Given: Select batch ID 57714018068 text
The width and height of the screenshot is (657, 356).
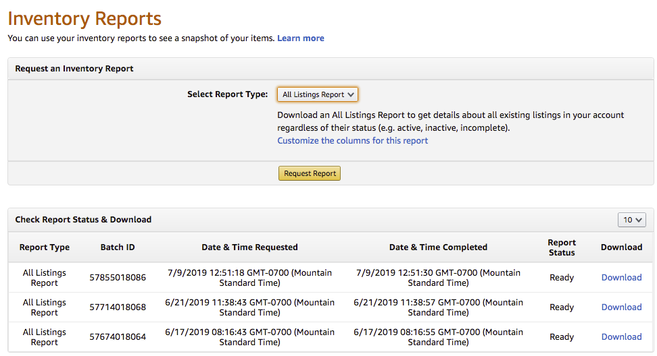Looking at the screenshot, I should point(118,307).
